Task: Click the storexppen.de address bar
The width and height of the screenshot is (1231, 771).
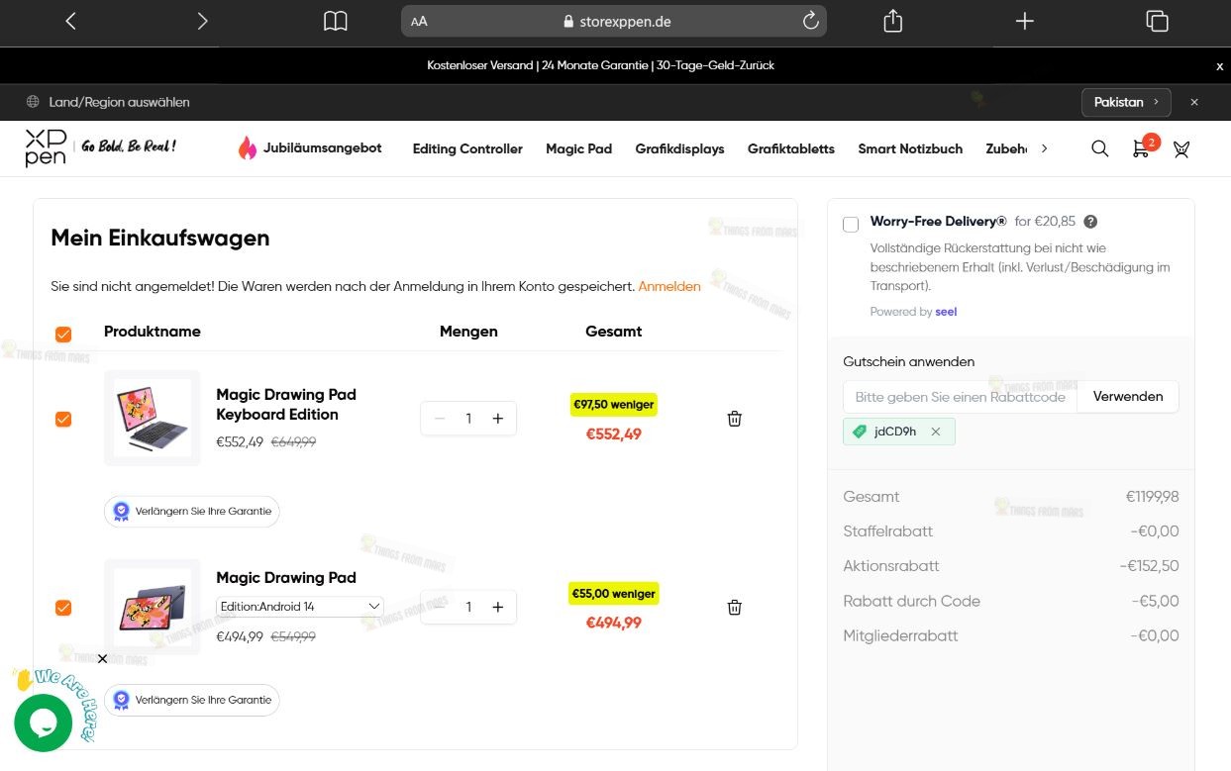Action: [614, 21]
